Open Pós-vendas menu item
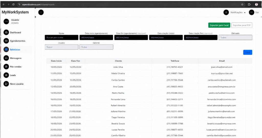Image resolution: width=262 pixels, height=138 pixels. pos(16,67)
